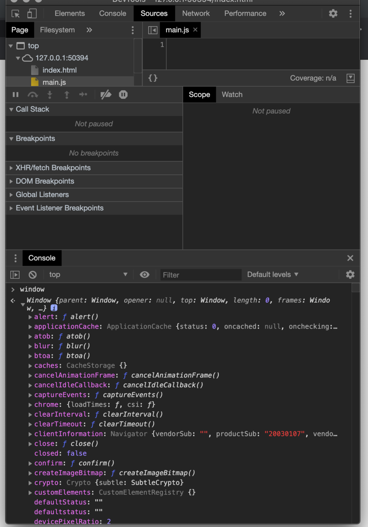The height and width of the screenshot is (527, 368).
Task: Open the Performance tab
Action: tap(245, 14)
